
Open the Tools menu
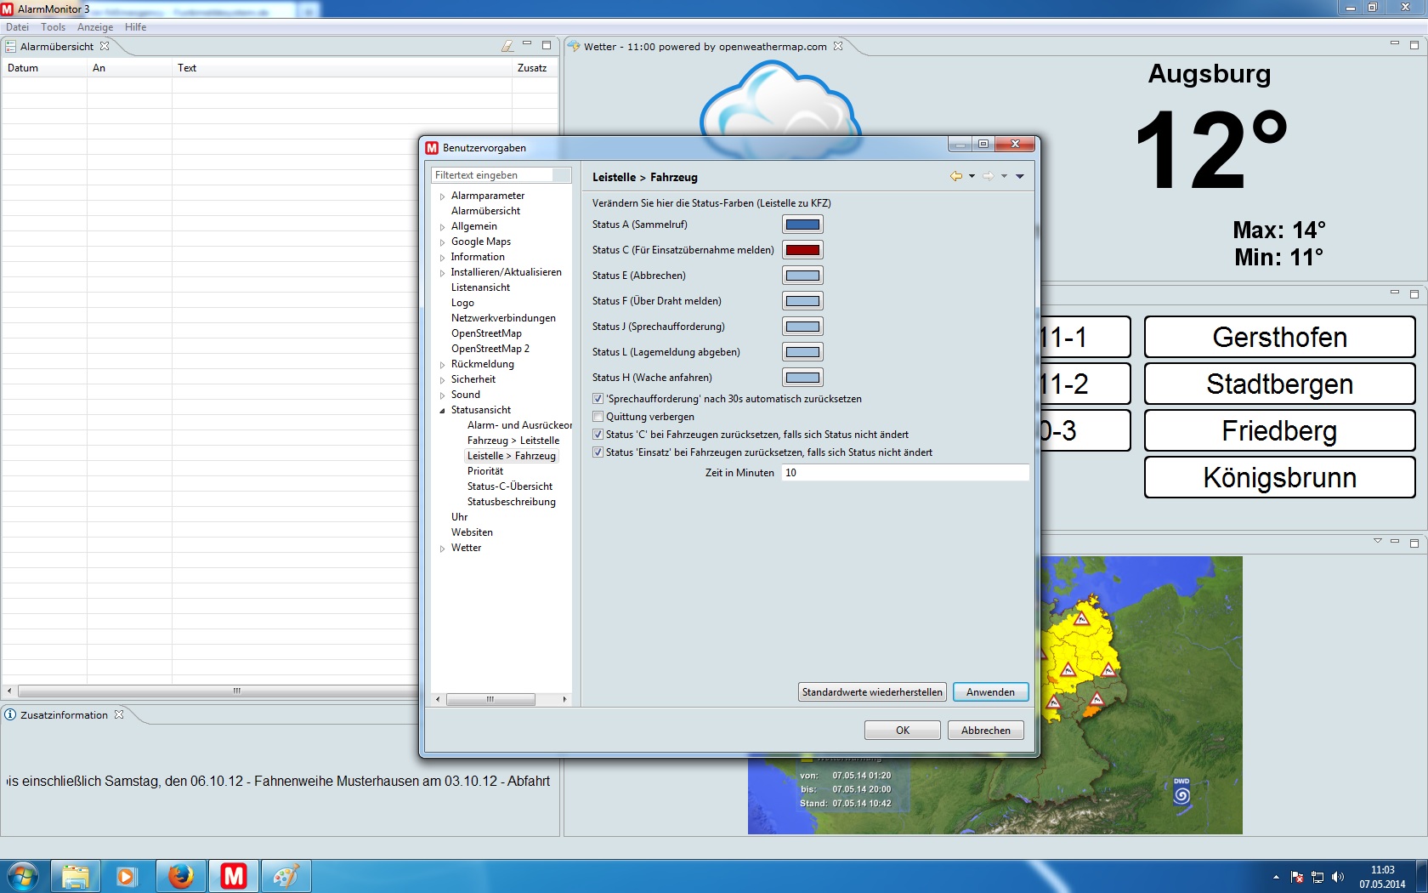pyautogui.click(x=53, y=27)
